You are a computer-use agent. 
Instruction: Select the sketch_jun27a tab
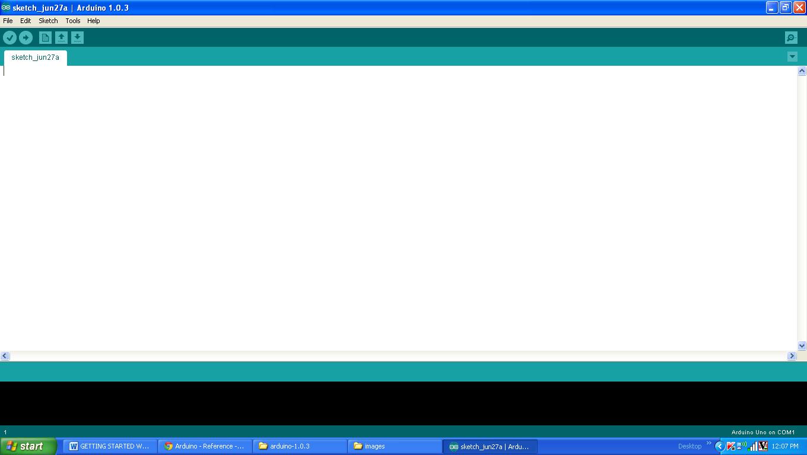point(36,57)
